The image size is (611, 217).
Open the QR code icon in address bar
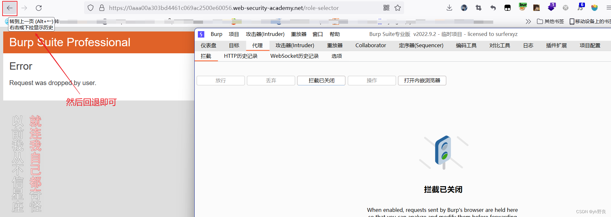click(386, 8)
